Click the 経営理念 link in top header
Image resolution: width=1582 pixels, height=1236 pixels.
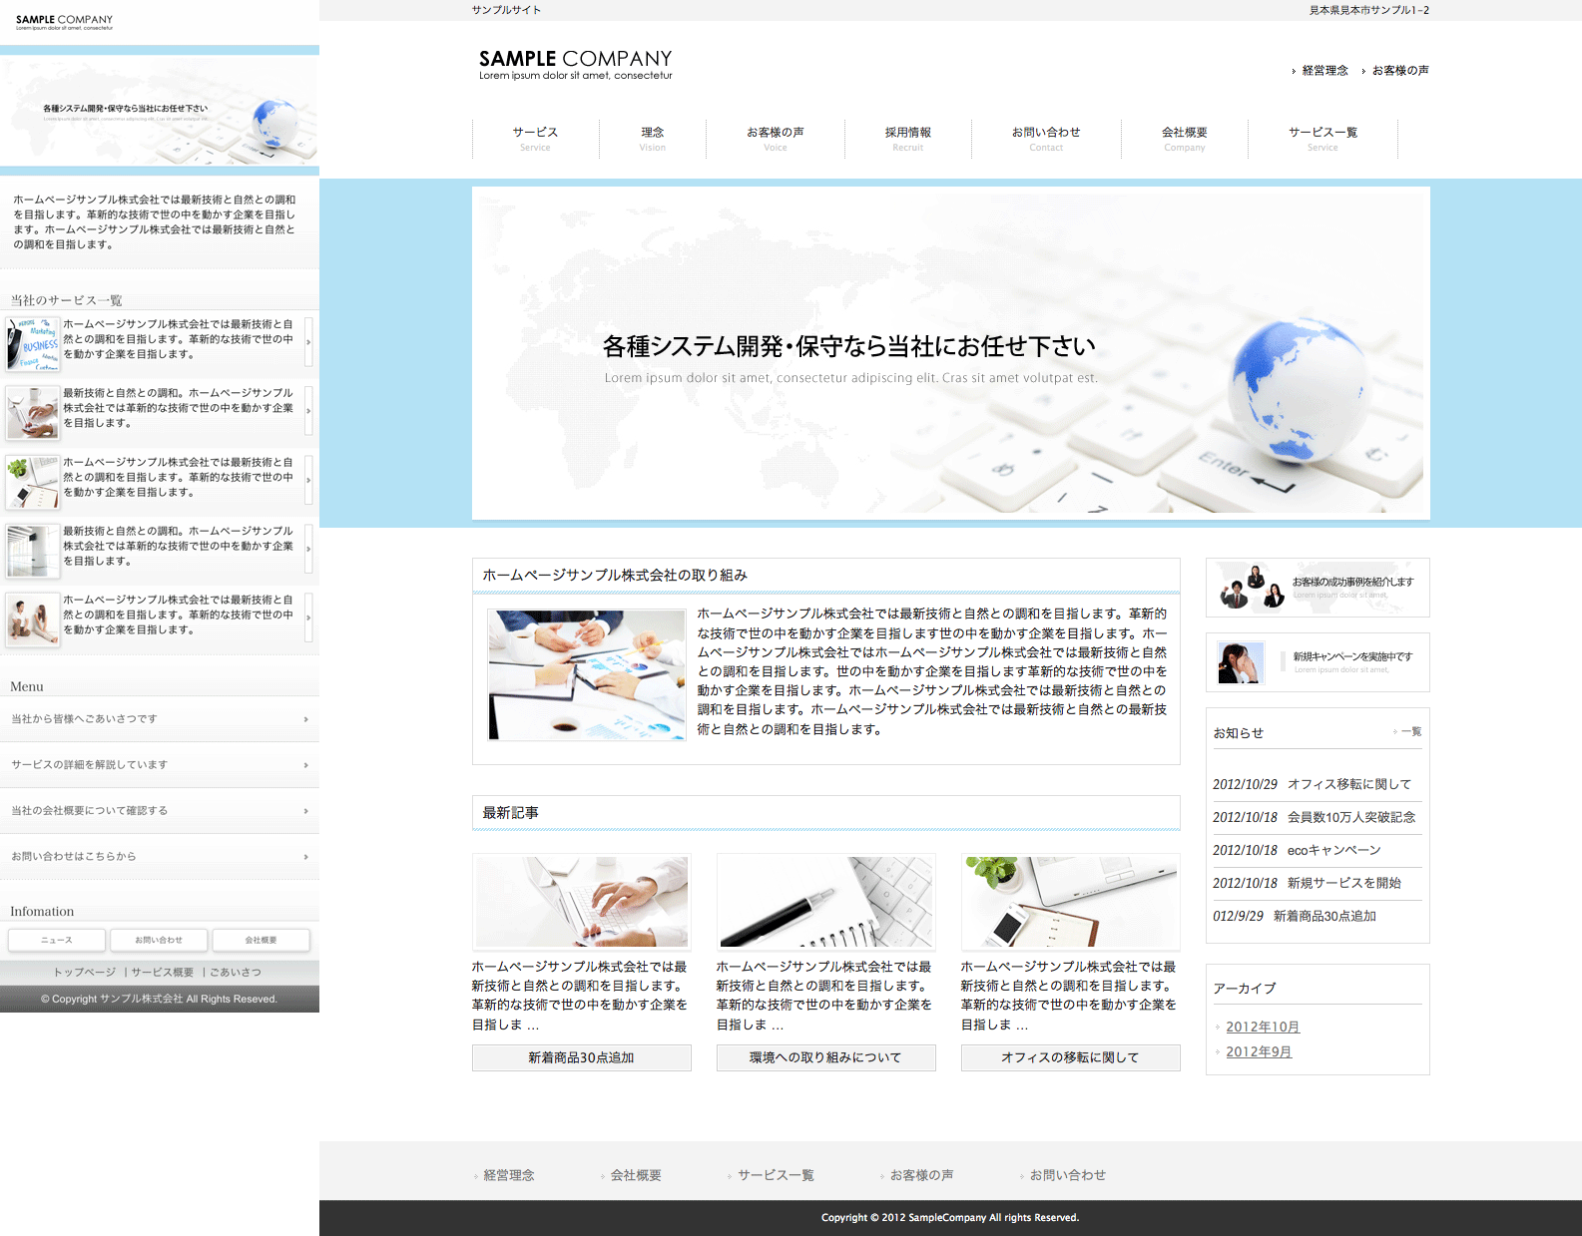(x=1324, y=71)
